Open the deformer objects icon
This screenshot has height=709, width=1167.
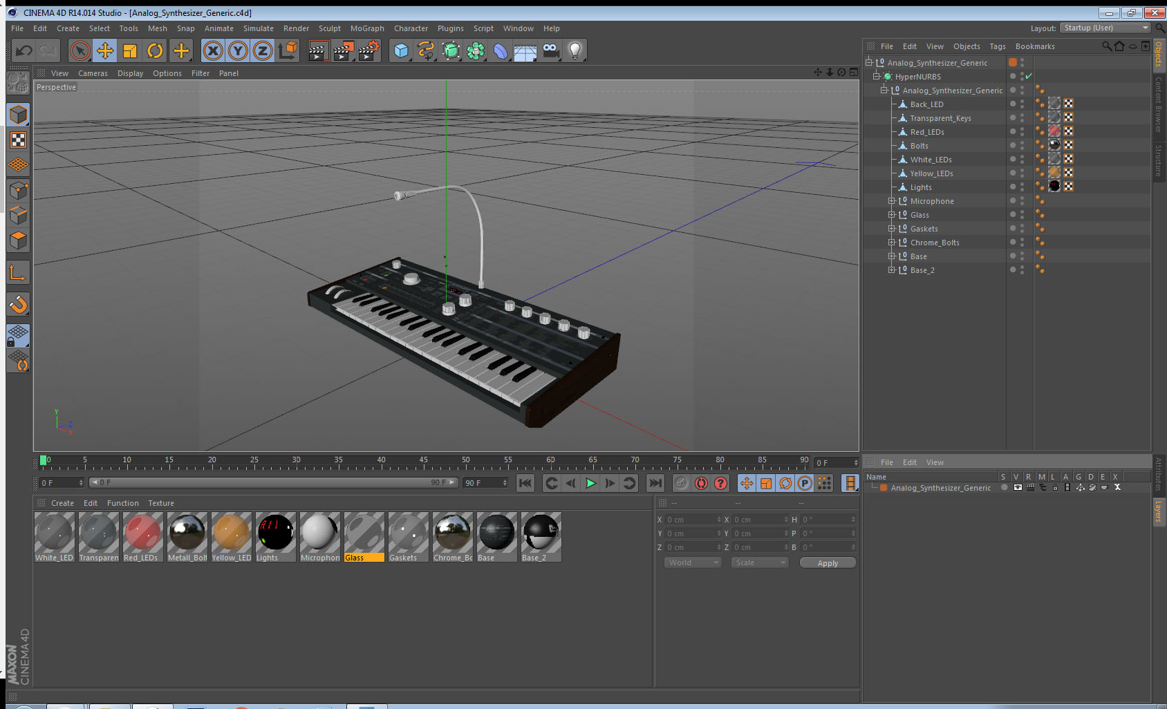click(x=501, y=50)
